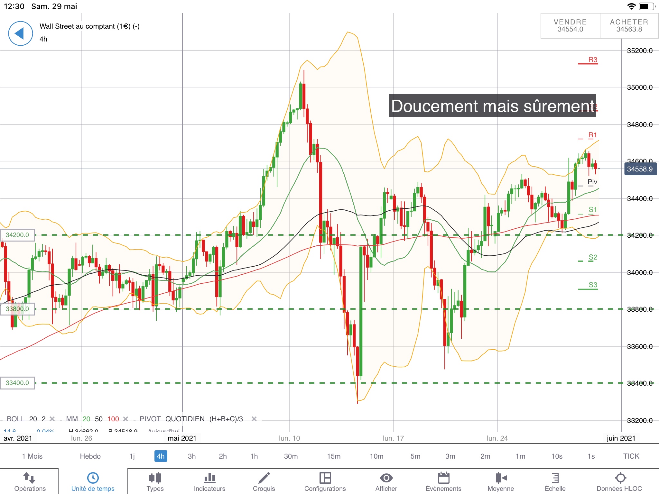Switch to the Opérations tab
The image size is (659, 494).
click(30, 481)
